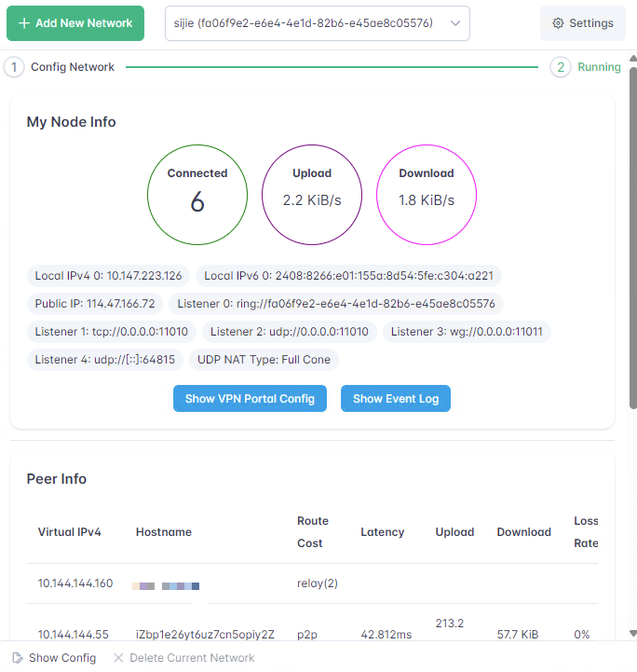The image size is (637, 672).
Task: Switch to the Running step
Action: [x=599, y=67]
